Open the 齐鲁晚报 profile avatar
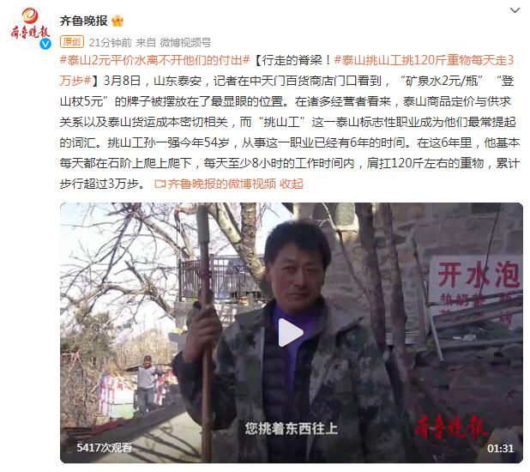 click(x=30, y=28)
